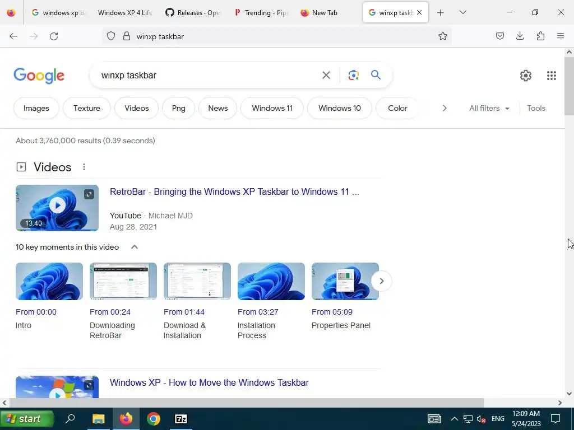The image size is (574, 430).
Task: Save page to Pocket
Action: pyautogui.click(x=499, y=36)
